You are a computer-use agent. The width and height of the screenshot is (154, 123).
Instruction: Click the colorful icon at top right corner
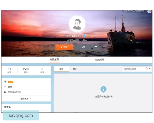pos(149,12)
